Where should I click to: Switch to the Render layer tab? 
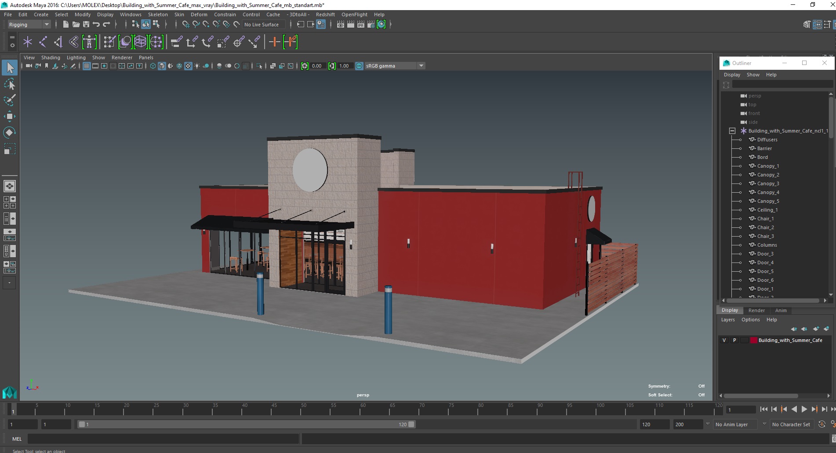pyautogui.click(x=756, y=310)
